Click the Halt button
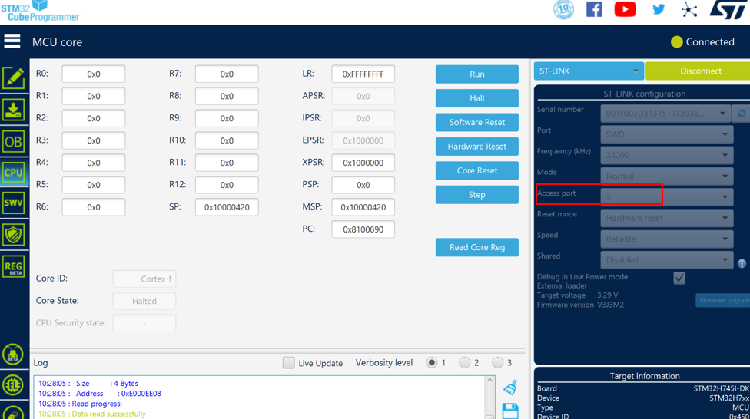 point(477,98)
